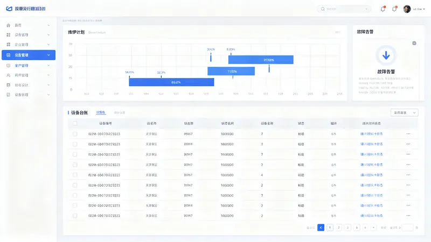This screenshot has width=431, height=242.
Task: Open the blue link in the first table row
Action: 371,134
